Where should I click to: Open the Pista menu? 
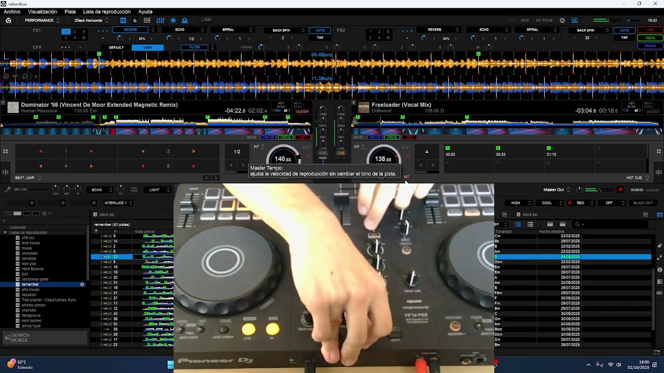pos(70,11)
